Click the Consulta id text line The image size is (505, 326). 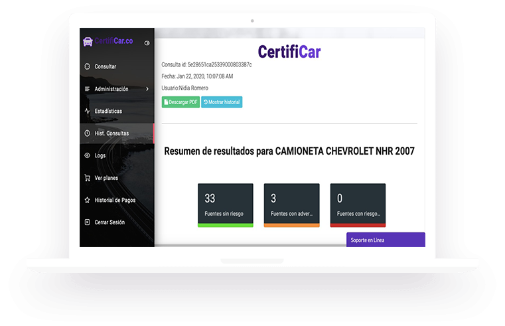206,65
